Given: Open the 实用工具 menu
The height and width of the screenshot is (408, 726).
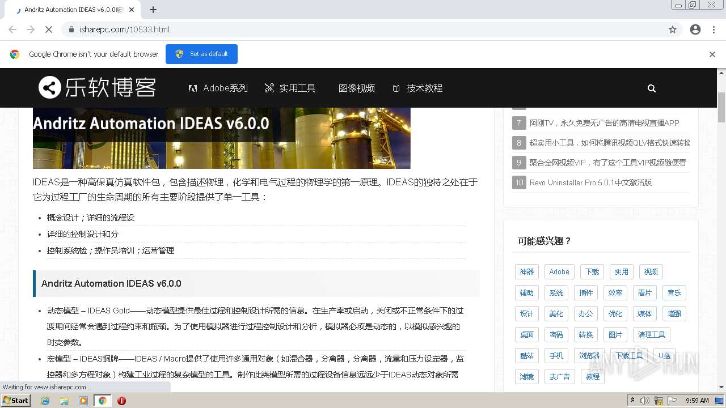Looking at the screenshot, I should pyautogui.click(x=290, y=88).
